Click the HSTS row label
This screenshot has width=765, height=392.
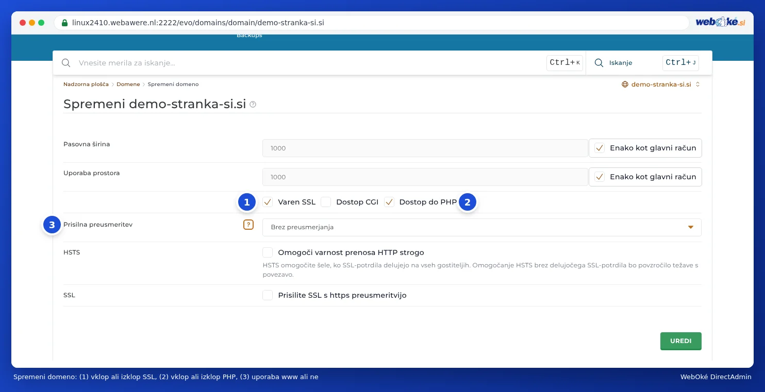(x=72, y=252)
